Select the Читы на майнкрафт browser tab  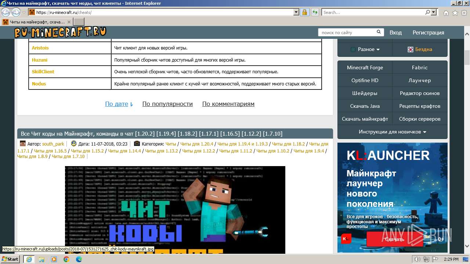(37, 22)
